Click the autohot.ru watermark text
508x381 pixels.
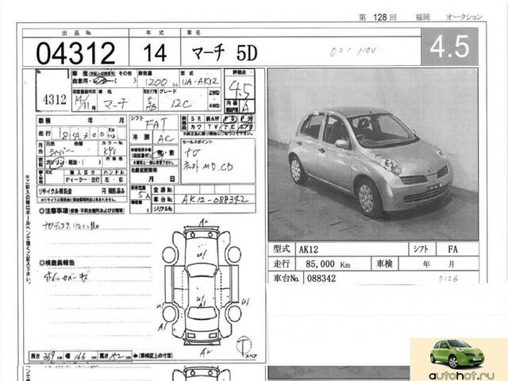(x=461, y=375)
